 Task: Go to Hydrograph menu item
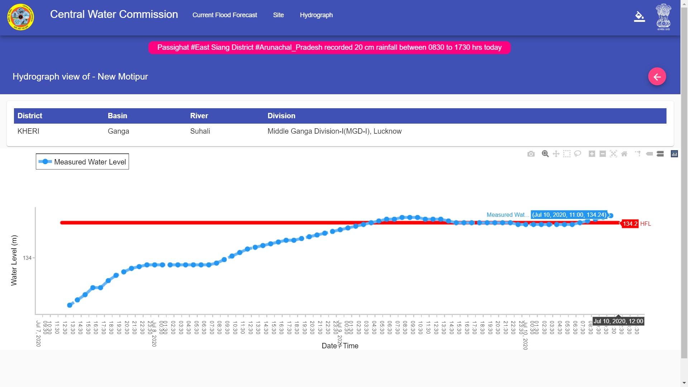pyautogui.click(x=316, y=15)
